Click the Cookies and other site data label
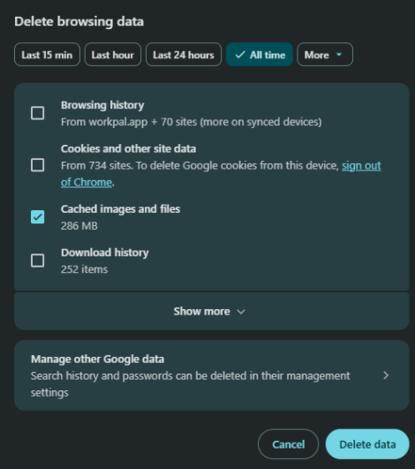The image size is (415, 469). point(129,149)
